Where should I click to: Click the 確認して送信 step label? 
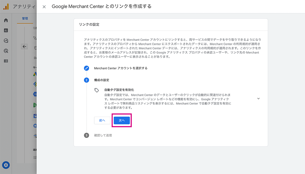[103, 135]
